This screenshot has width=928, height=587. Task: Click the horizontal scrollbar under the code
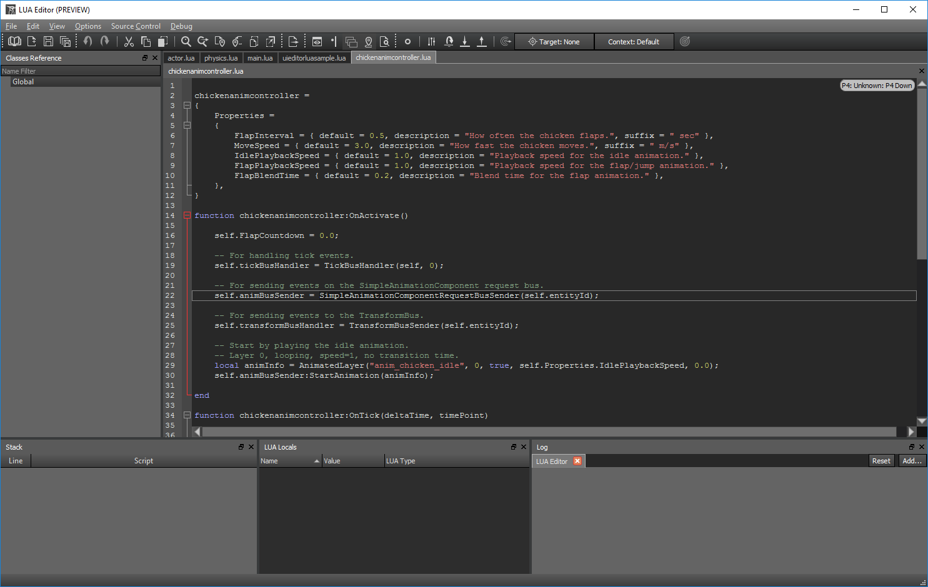(x=550, y=432)
